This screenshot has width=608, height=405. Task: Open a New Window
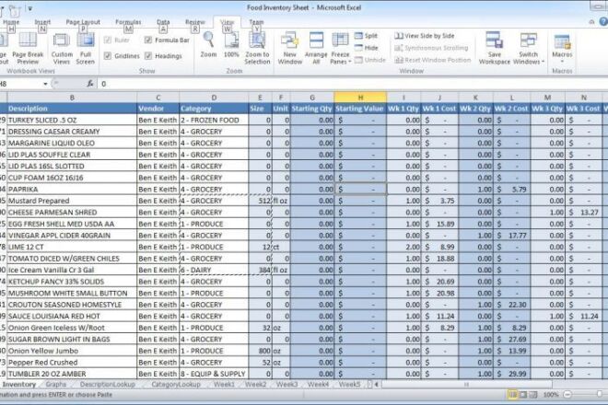tap(289, 46)
